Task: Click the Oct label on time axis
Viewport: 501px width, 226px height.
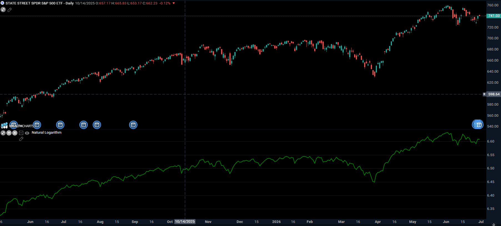Action: (170, 222)
